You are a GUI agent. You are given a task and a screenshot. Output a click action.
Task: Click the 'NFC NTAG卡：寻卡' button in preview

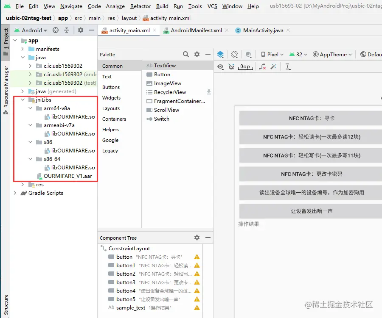point(311,119)
